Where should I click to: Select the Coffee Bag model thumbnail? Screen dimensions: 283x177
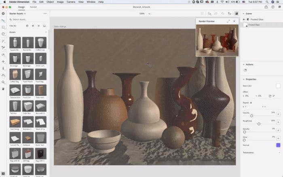click(15, 74)
